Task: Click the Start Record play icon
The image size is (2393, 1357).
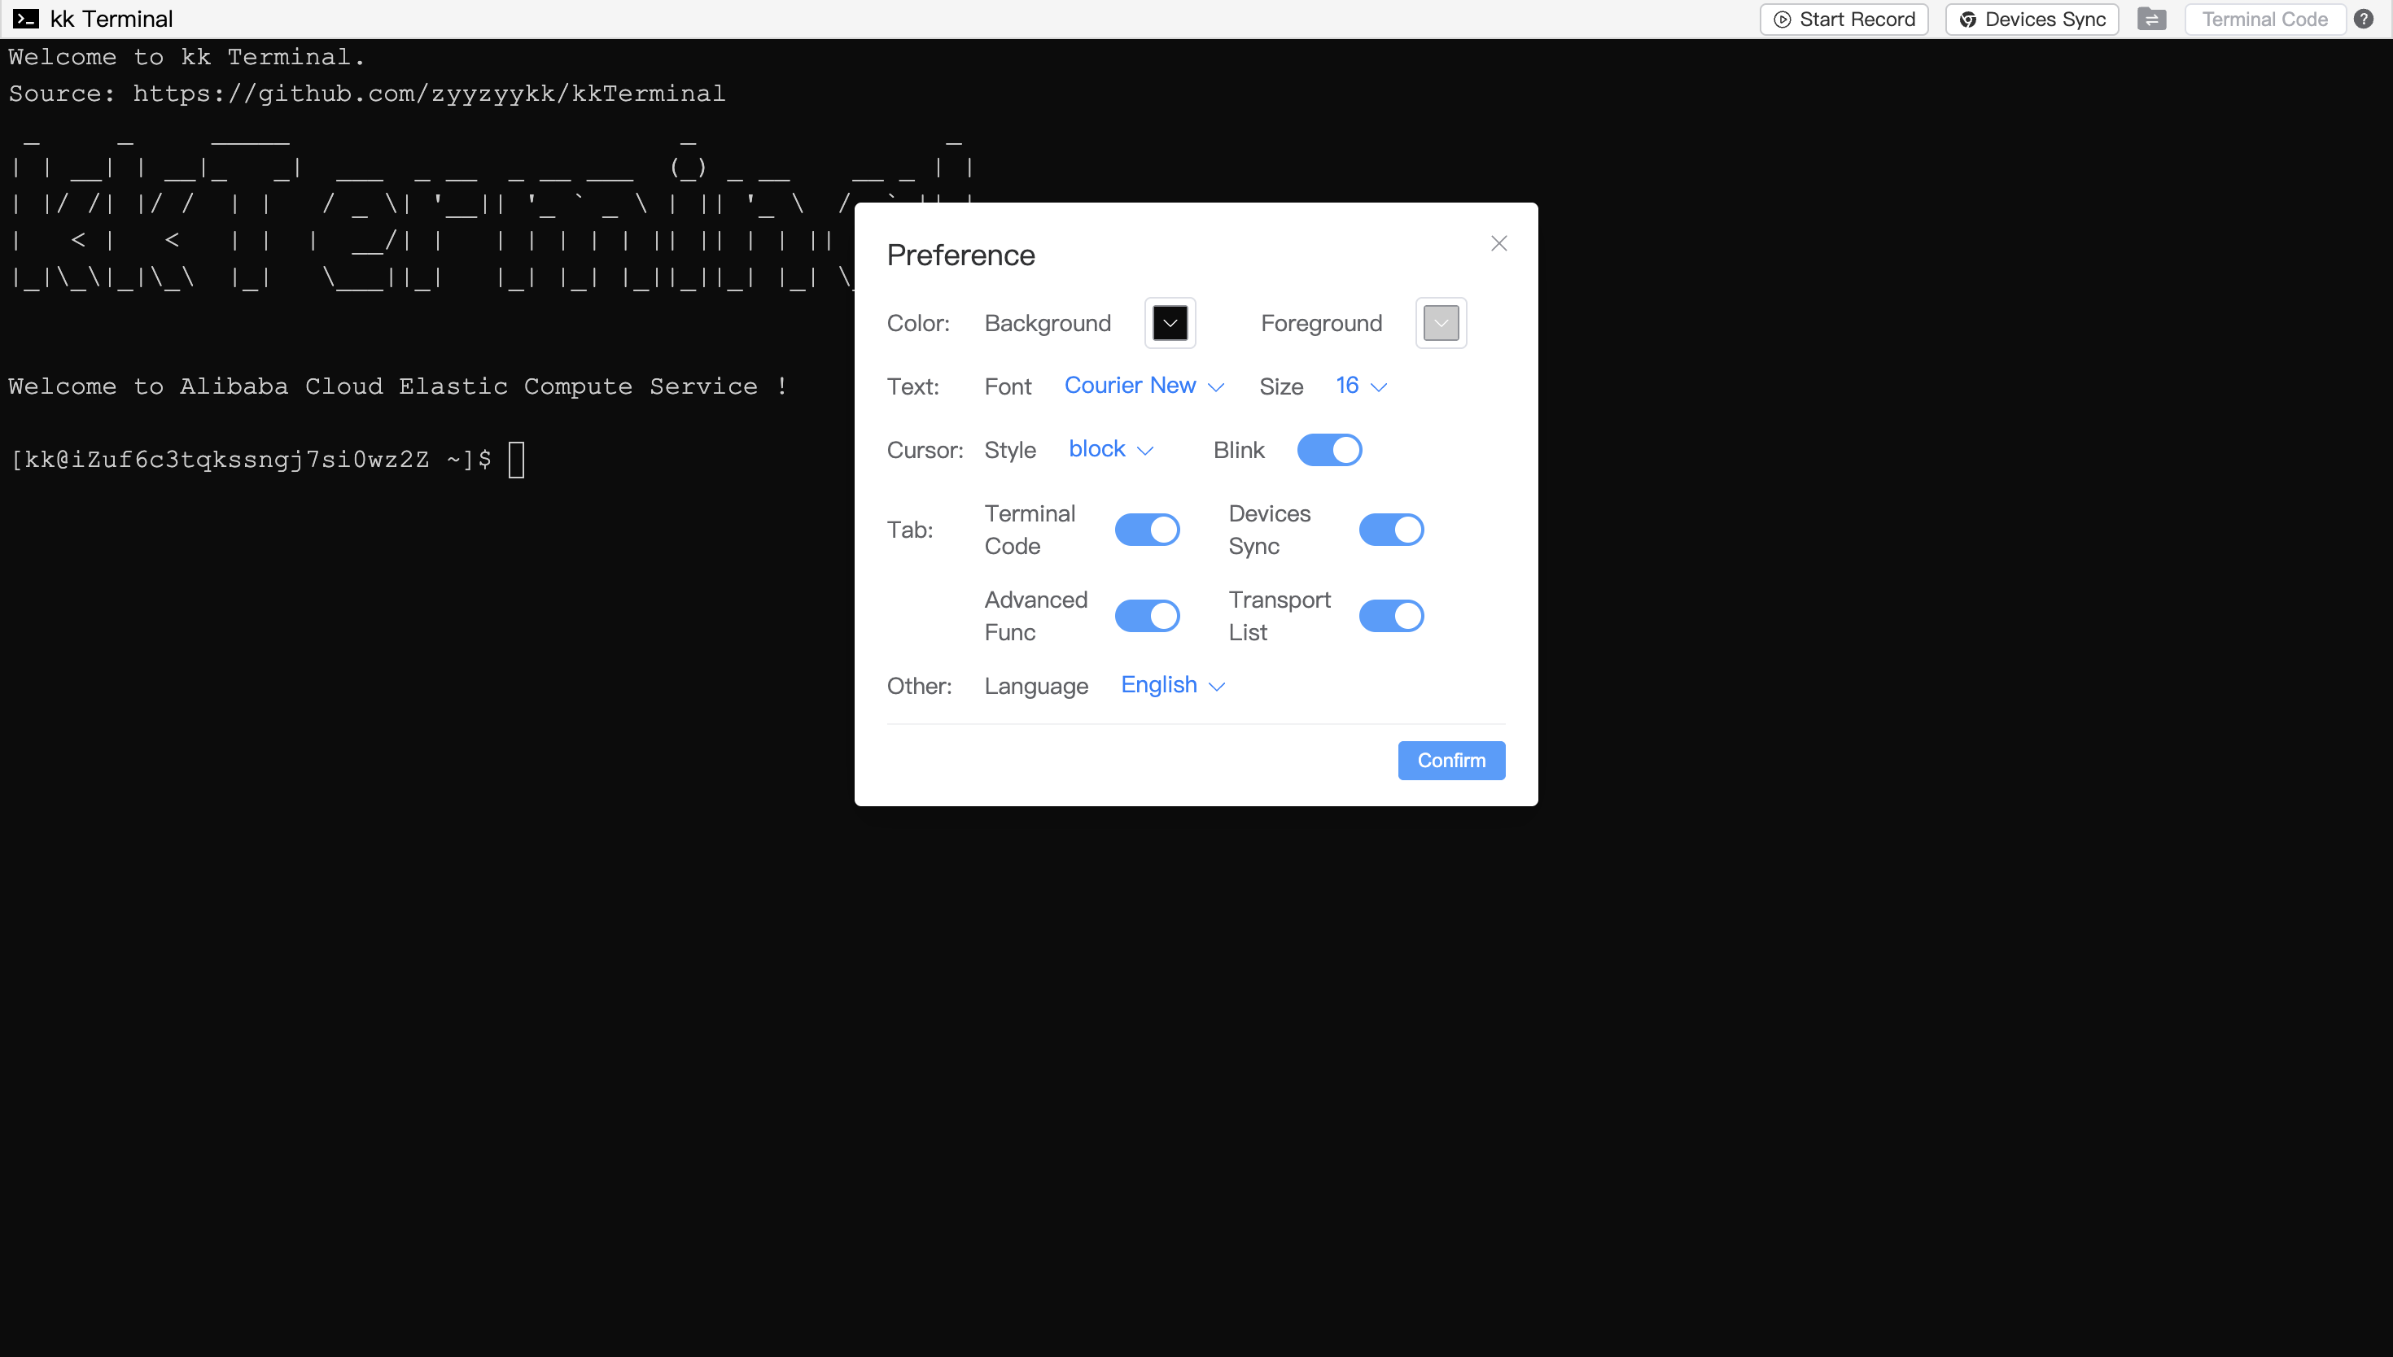Action: [1782, 20]
